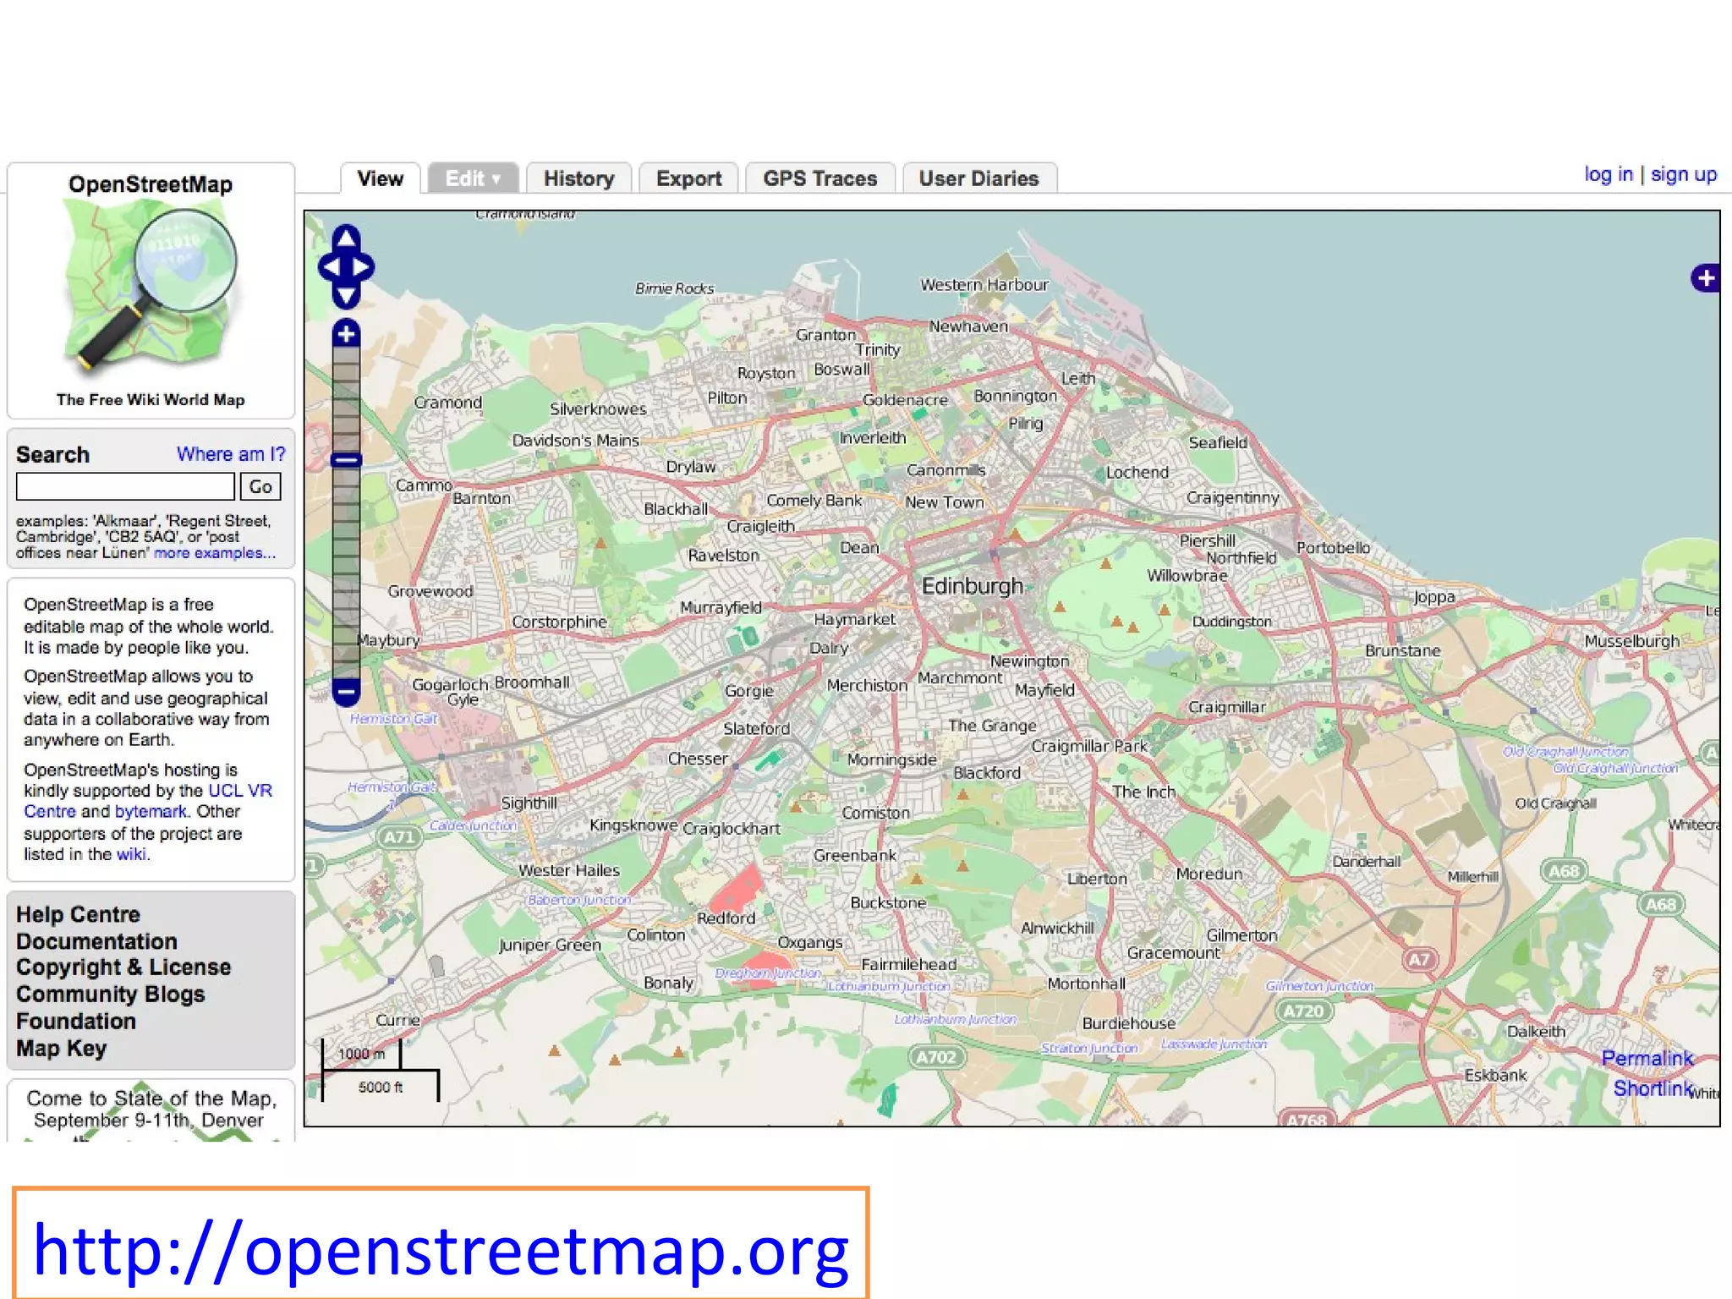Image resolution: width=1732 pixels, height=1299 pixels.
Task: Open the more examples link
Action: tap(215, 553)
